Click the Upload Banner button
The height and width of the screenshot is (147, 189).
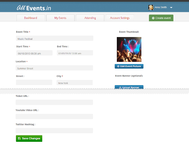(129, 87)
